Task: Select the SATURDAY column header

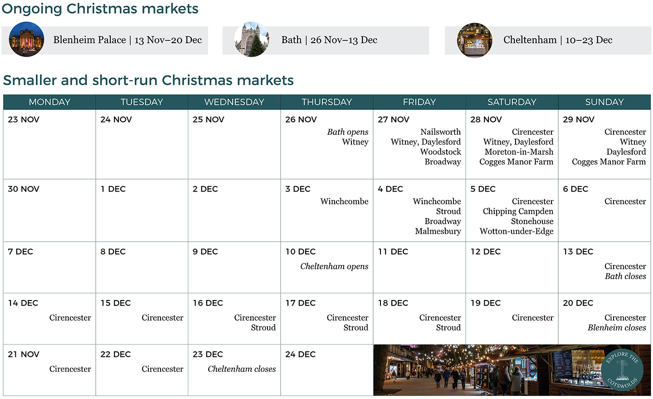Action: [x=512, y=102]
